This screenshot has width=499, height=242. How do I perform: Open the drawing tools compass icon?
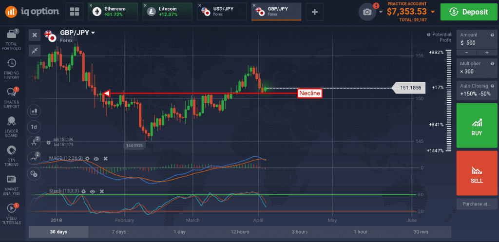34,143
